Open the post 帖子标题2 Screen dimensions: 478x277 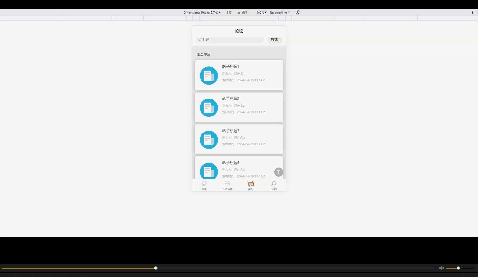239,107
